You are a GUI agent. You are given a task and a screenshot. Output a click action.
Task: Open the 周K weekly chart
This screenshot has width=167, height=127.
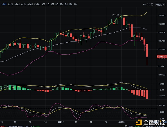pyautogui.click(x=62, y=4)
